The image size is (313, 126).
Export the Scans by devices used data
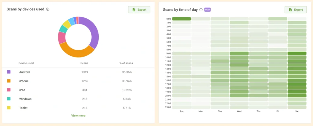tap(139, 9)
